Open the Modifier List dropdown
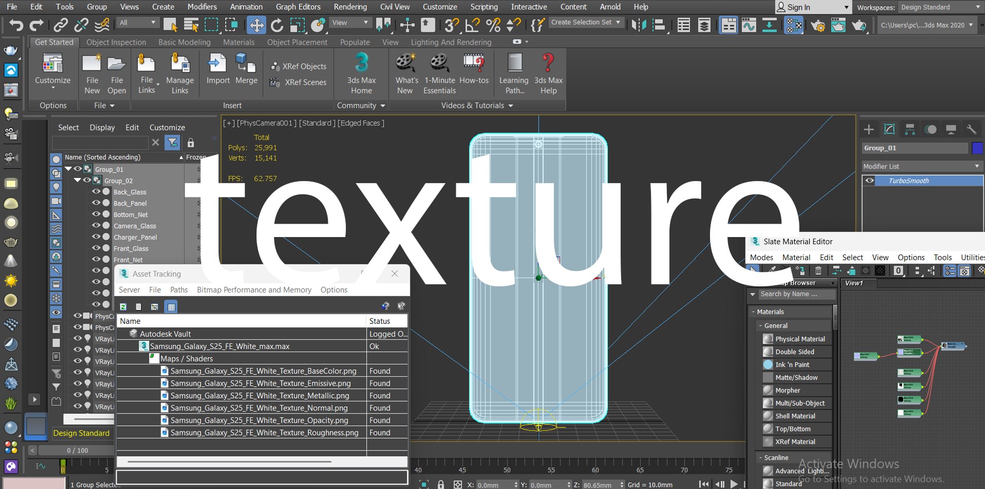This screenshot has height=489, width=985. click(921, 166)
